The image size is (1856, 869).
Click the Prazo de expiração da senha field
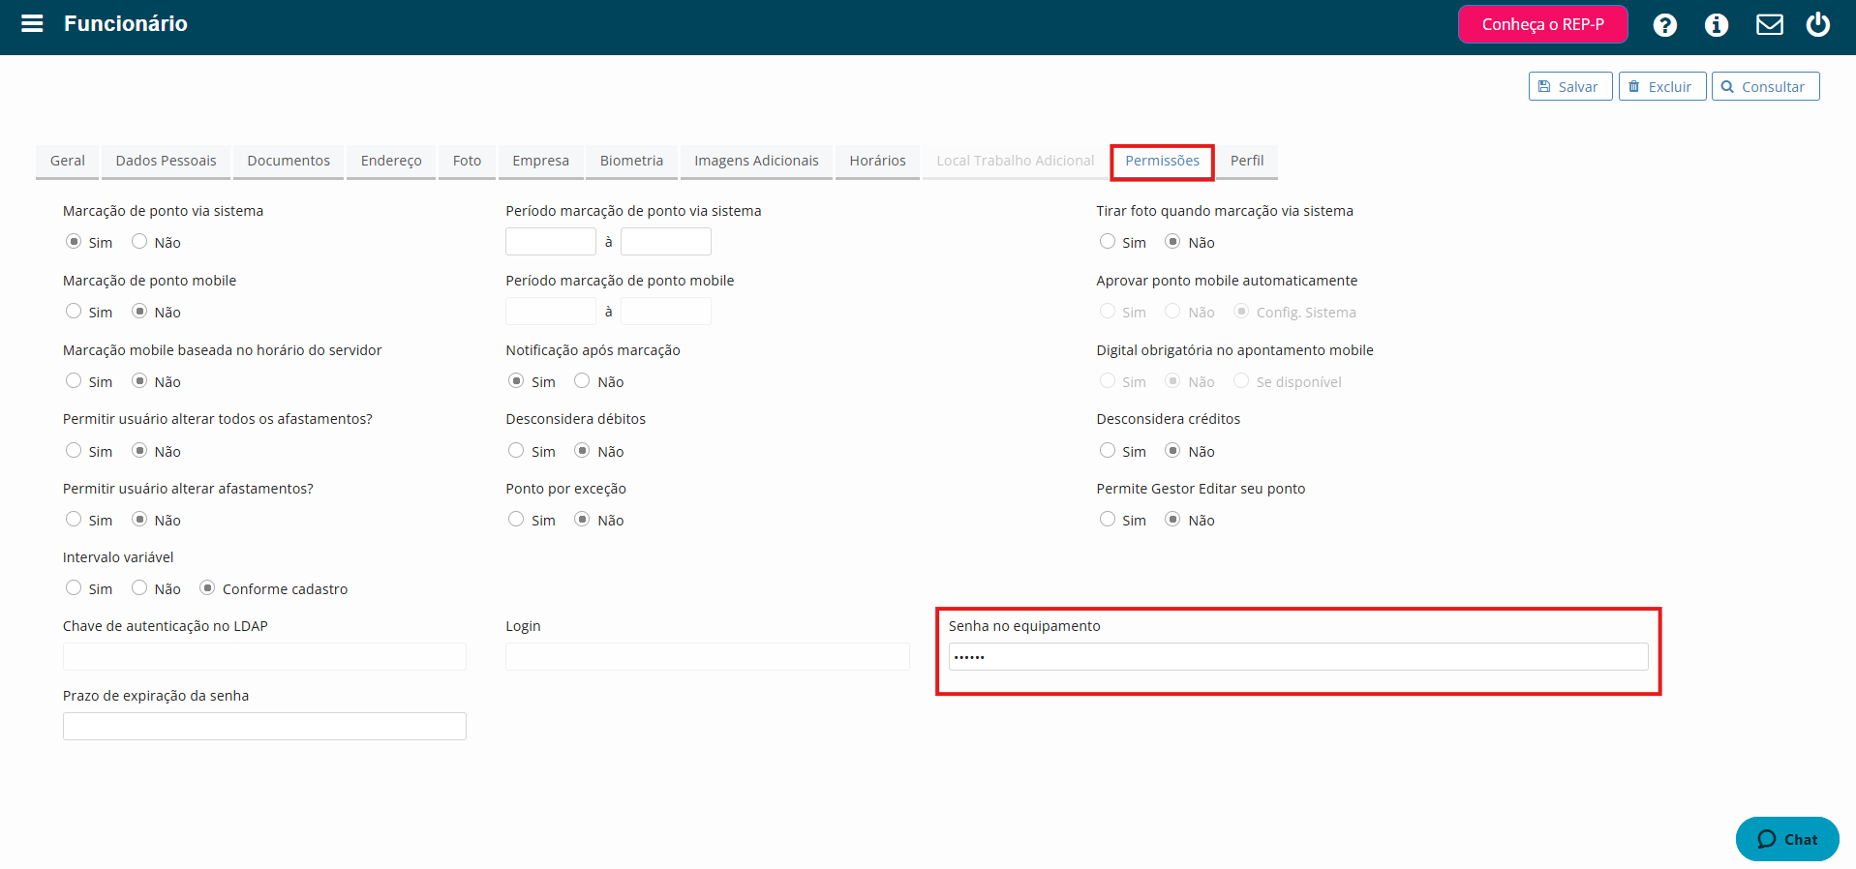pos(264,726)
